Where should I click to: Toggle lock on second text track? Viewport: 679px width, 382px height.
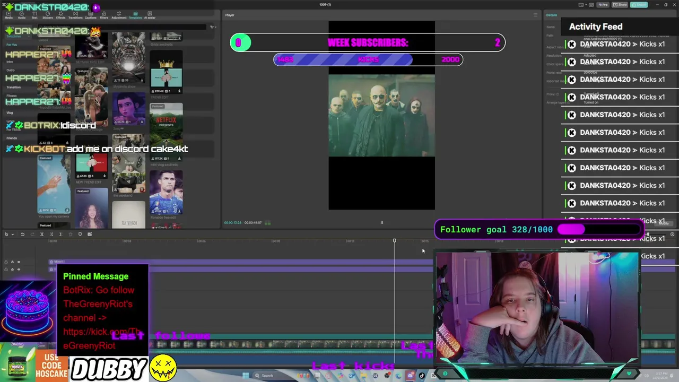(x=12, y=270)
